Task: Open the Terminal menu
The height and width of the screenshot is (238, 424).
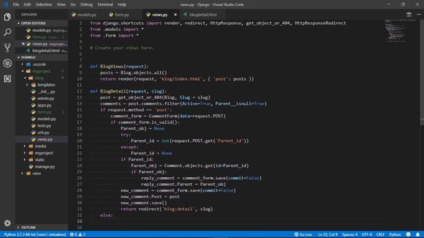Action: [x=105, y=5]
